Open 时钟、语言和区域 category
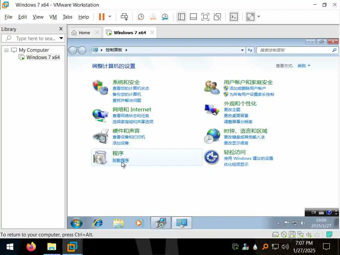 pyautogui.click(x=245, y=131)
